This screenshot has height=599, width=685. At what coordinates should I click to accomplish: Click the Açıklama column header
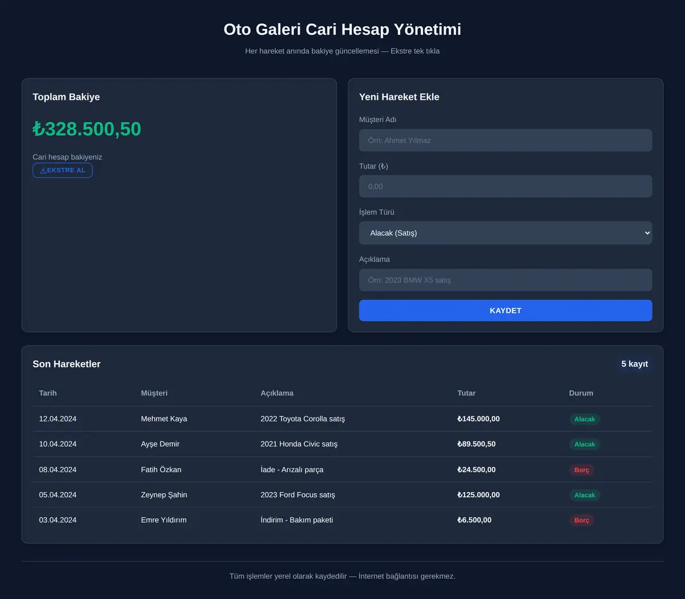click(277, 393)
